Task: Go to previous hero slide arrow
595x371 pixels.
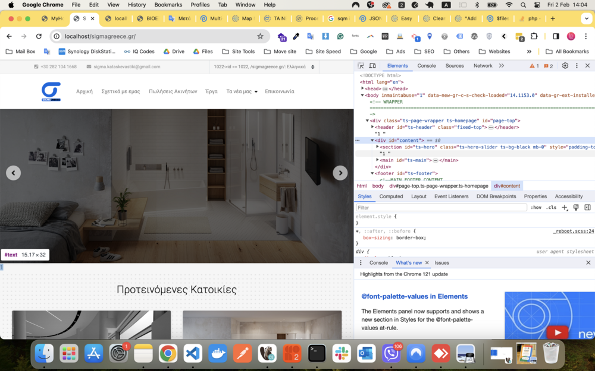Action: tap(13, 173)
